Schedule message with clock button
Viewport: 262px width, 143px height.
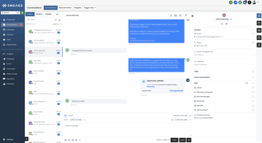point(189,140)
